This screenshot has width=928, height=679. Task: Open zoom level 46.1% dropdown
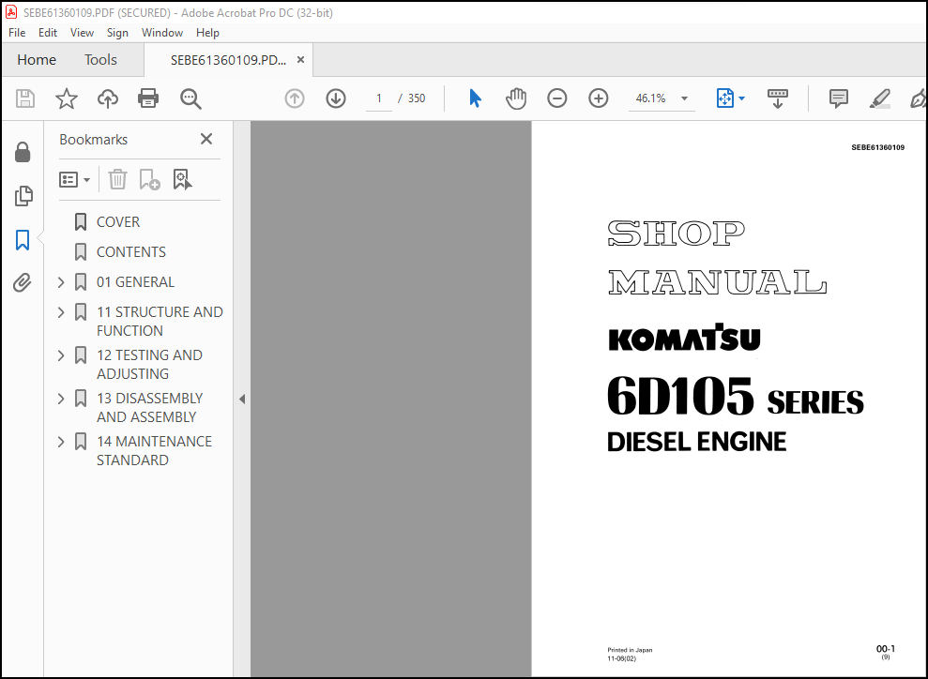click(684, 98)
